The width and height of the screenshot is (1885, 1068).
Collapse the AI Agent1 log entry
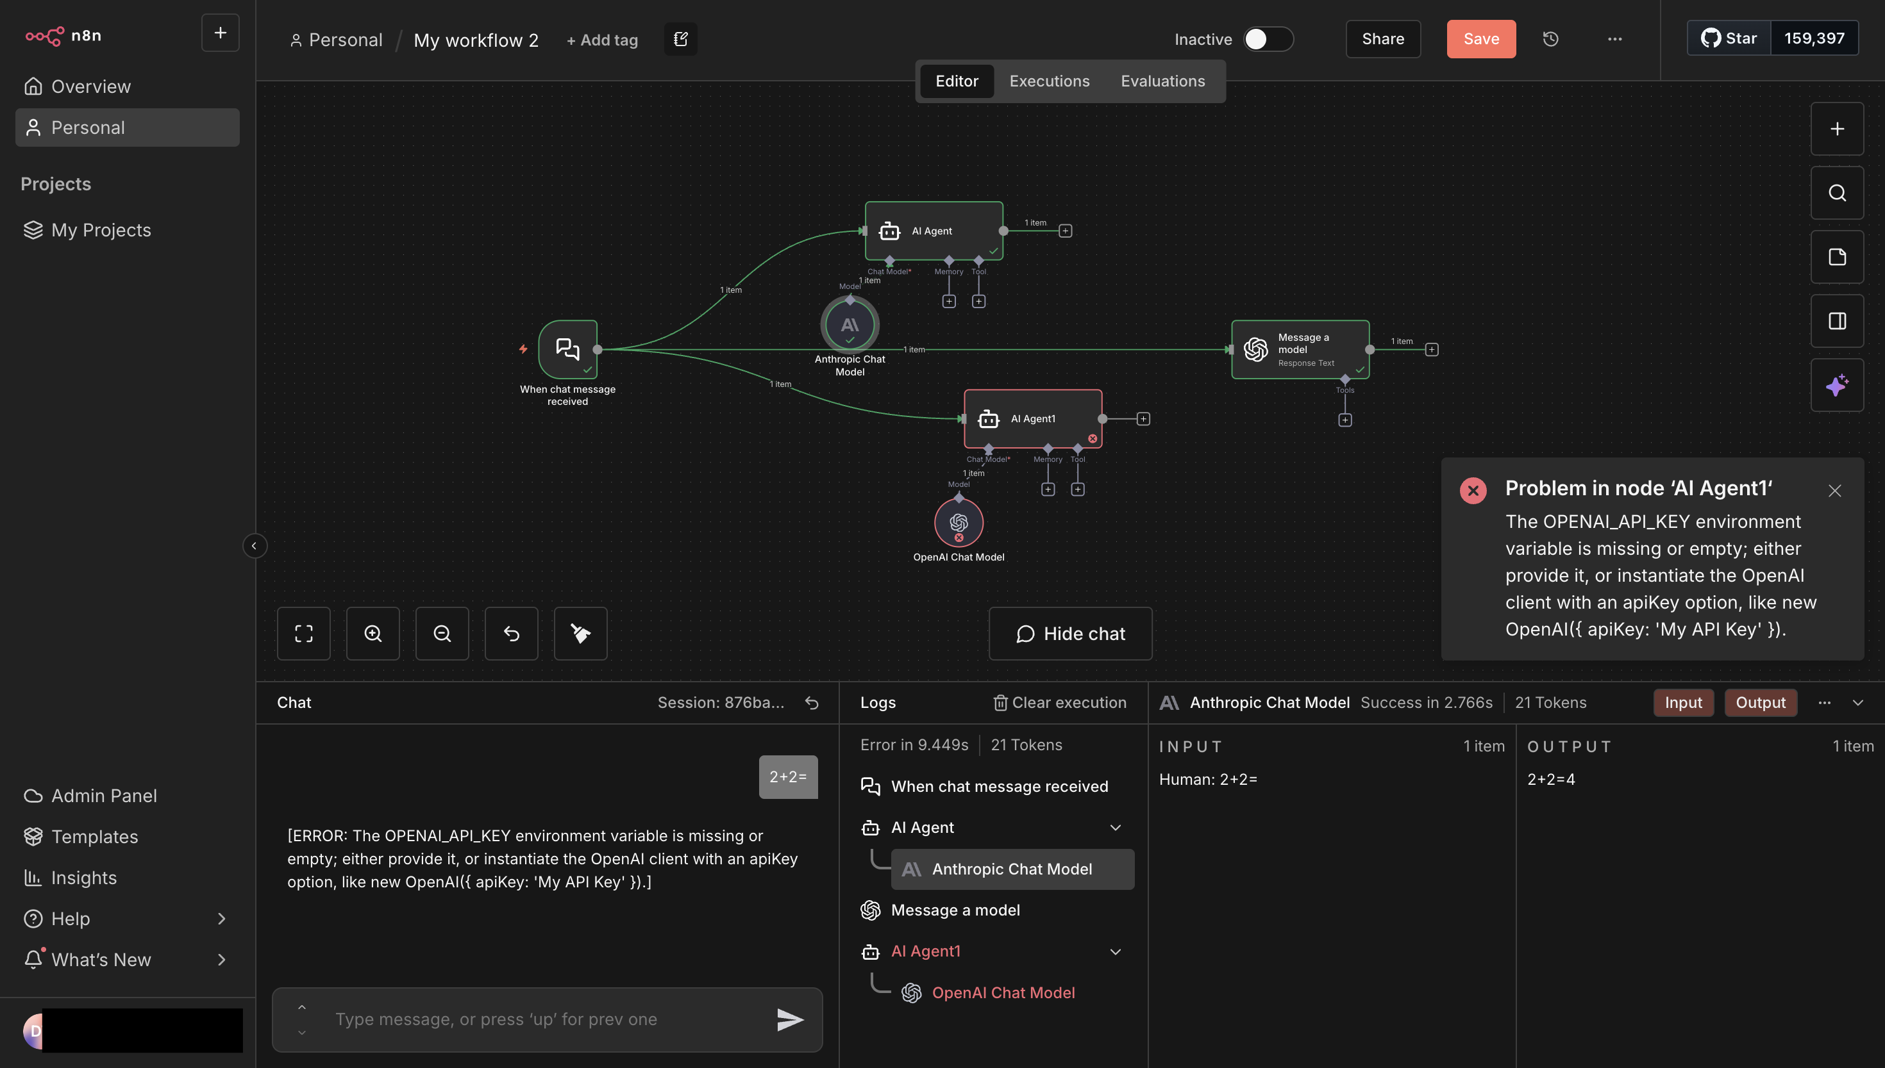point(1115,951)
